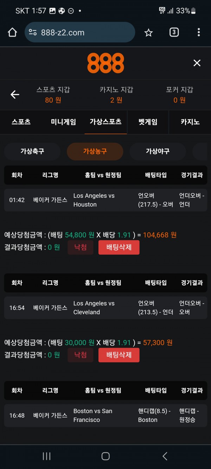
Task: Go to 카지노 tab
Action: pos(190,122)
